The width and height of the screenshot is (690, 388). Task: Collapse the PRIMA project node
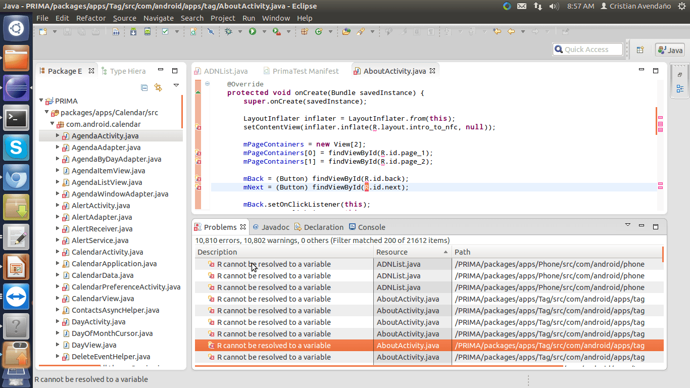pos(41,101)
